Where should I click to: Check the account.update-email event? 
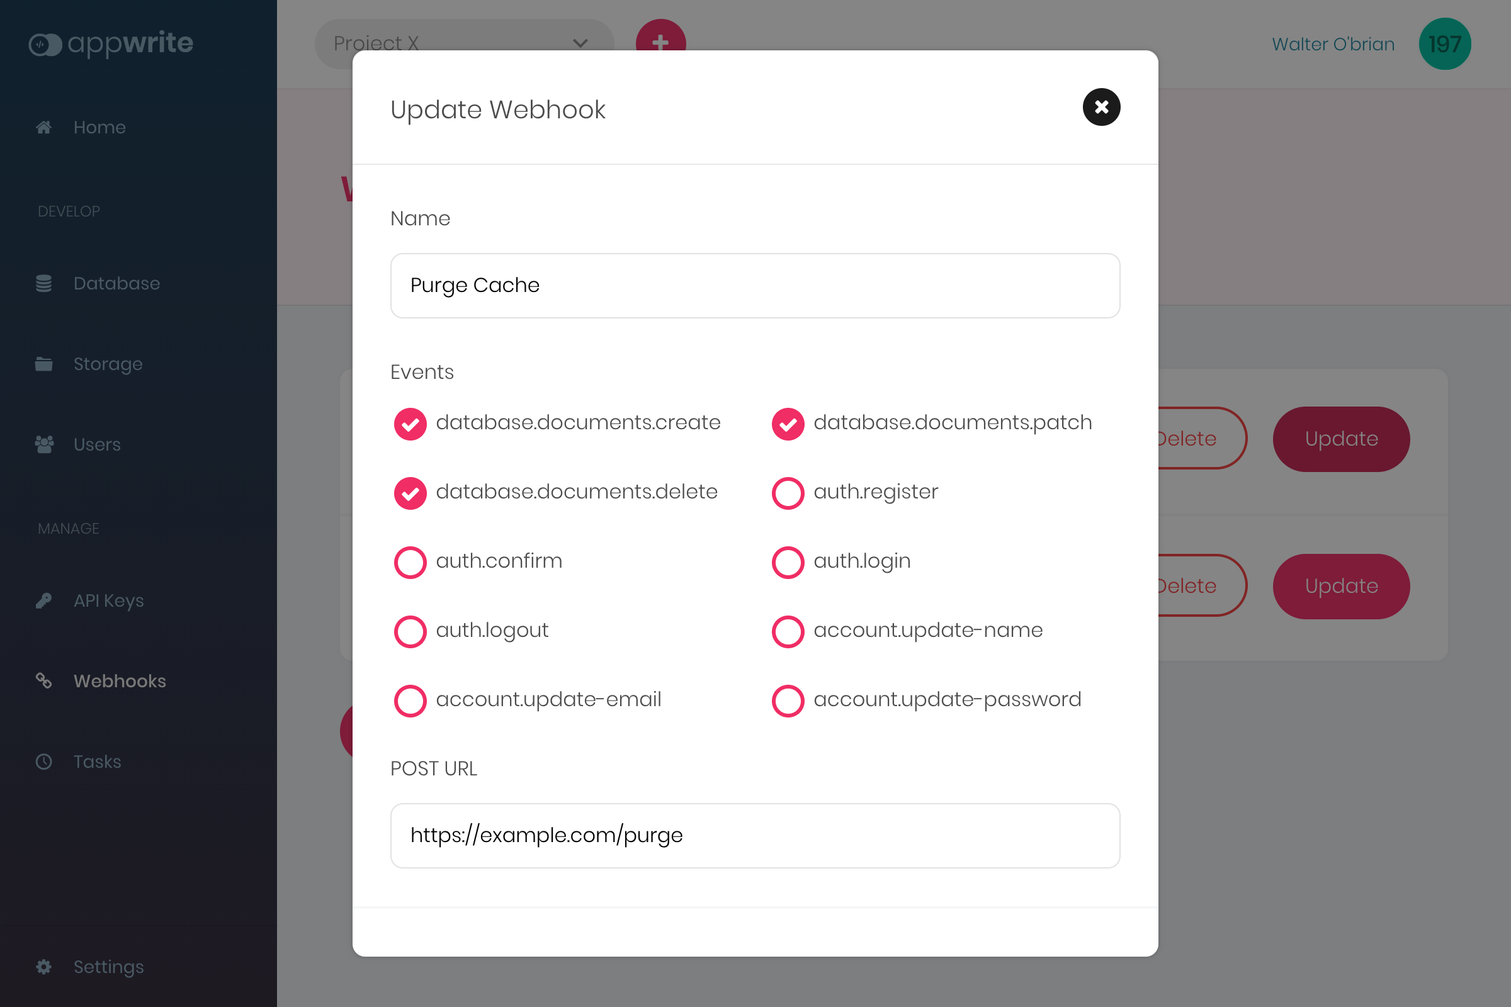pos(410,700)
